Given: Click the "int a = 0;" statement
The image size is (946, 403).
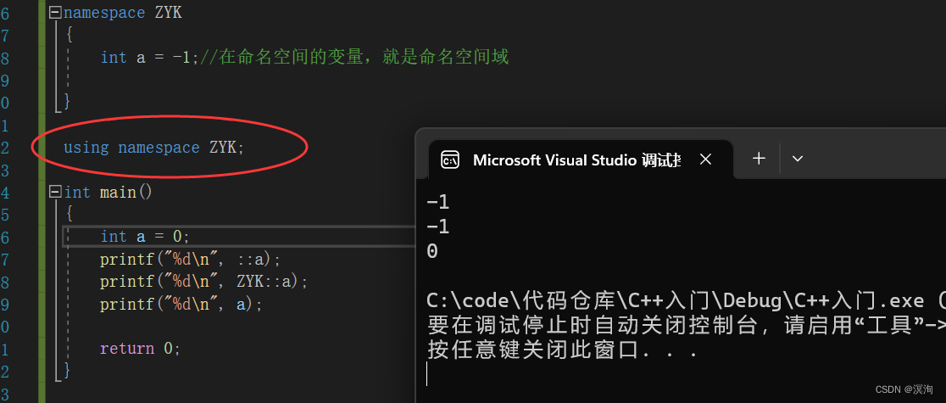Looking at the screenshot, I should (x=145, y=236).
